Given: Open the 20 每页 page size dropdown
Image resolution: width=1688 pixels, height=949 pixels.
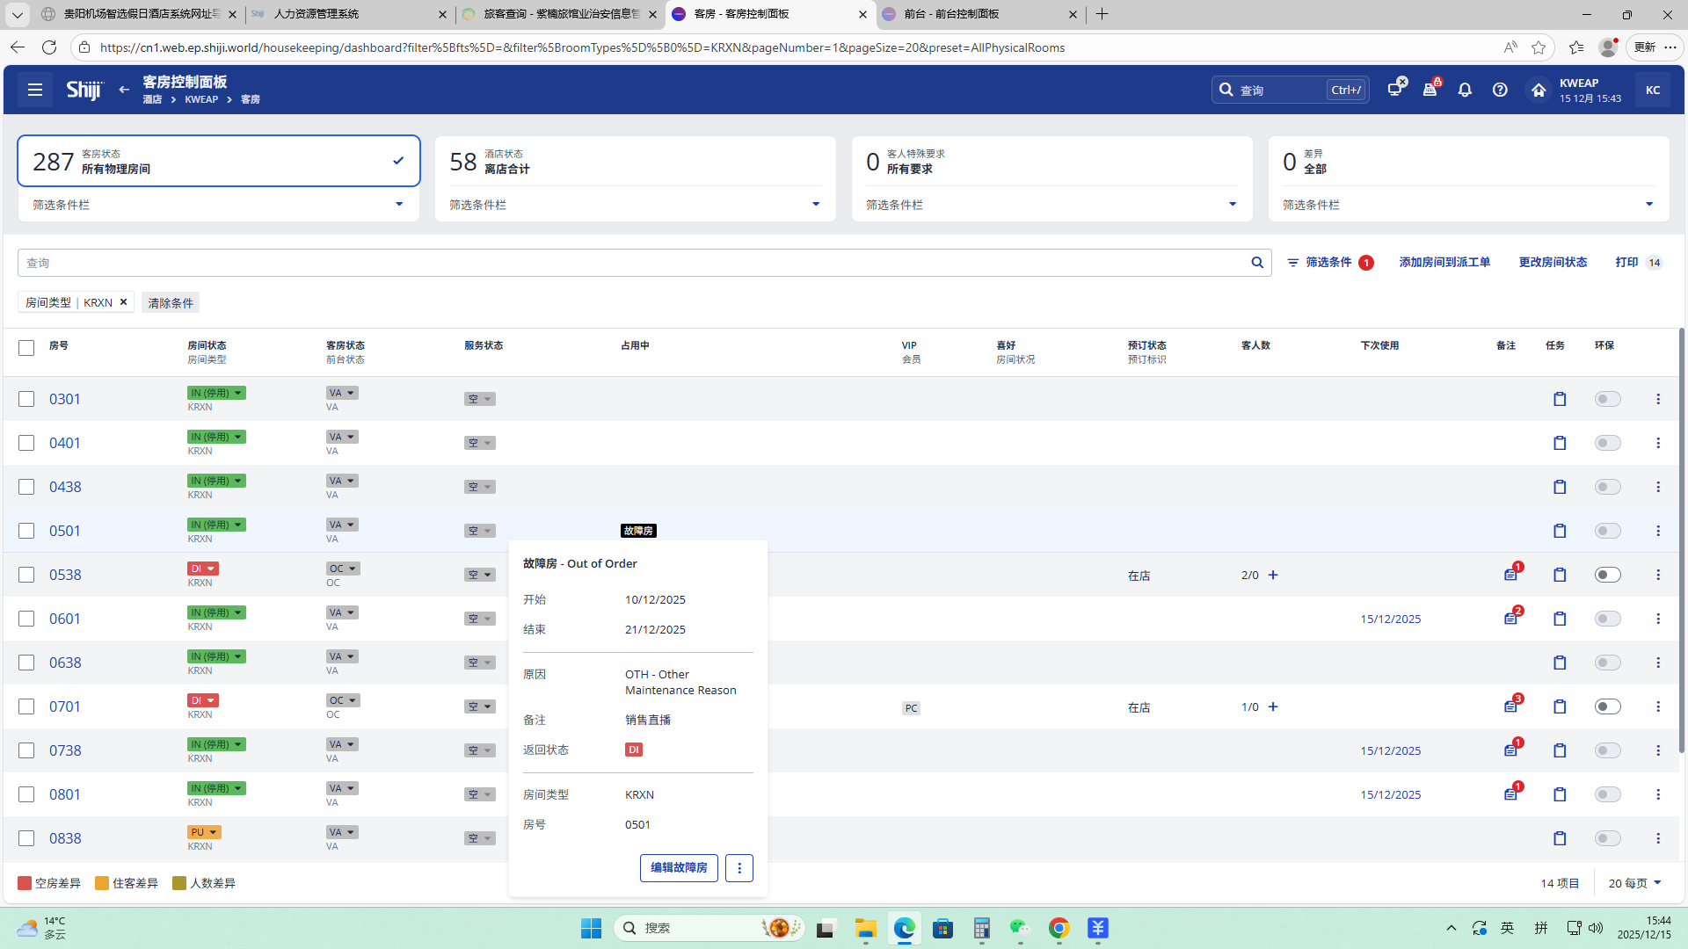Looking at the screenshot, I should 1634,883.
